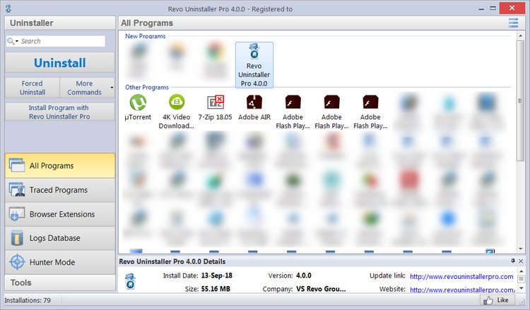Click the Version value 4.0.0
The height and width of the screenshot is (310, 530).
click(304, 275)
